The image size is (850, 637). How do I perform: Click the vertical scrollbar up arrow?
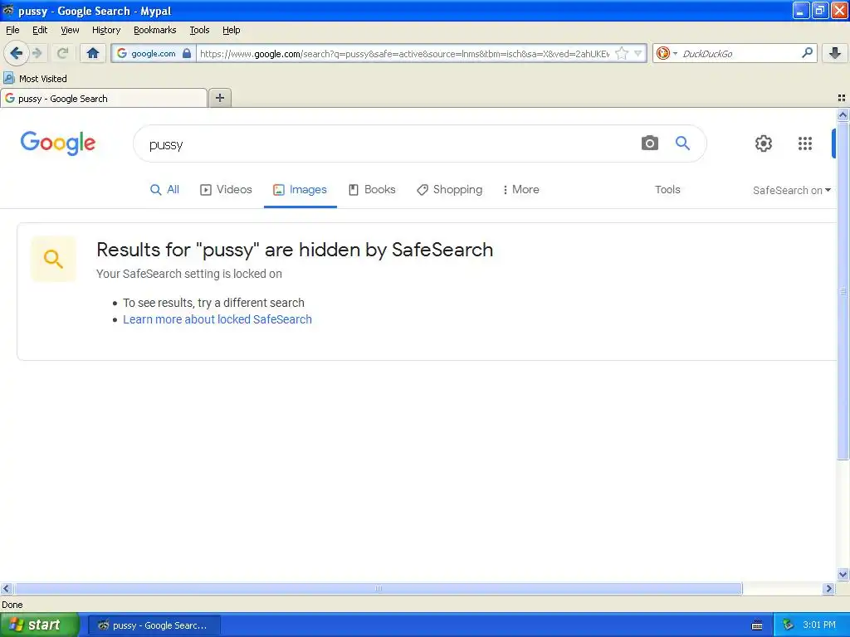pos(843,114)
